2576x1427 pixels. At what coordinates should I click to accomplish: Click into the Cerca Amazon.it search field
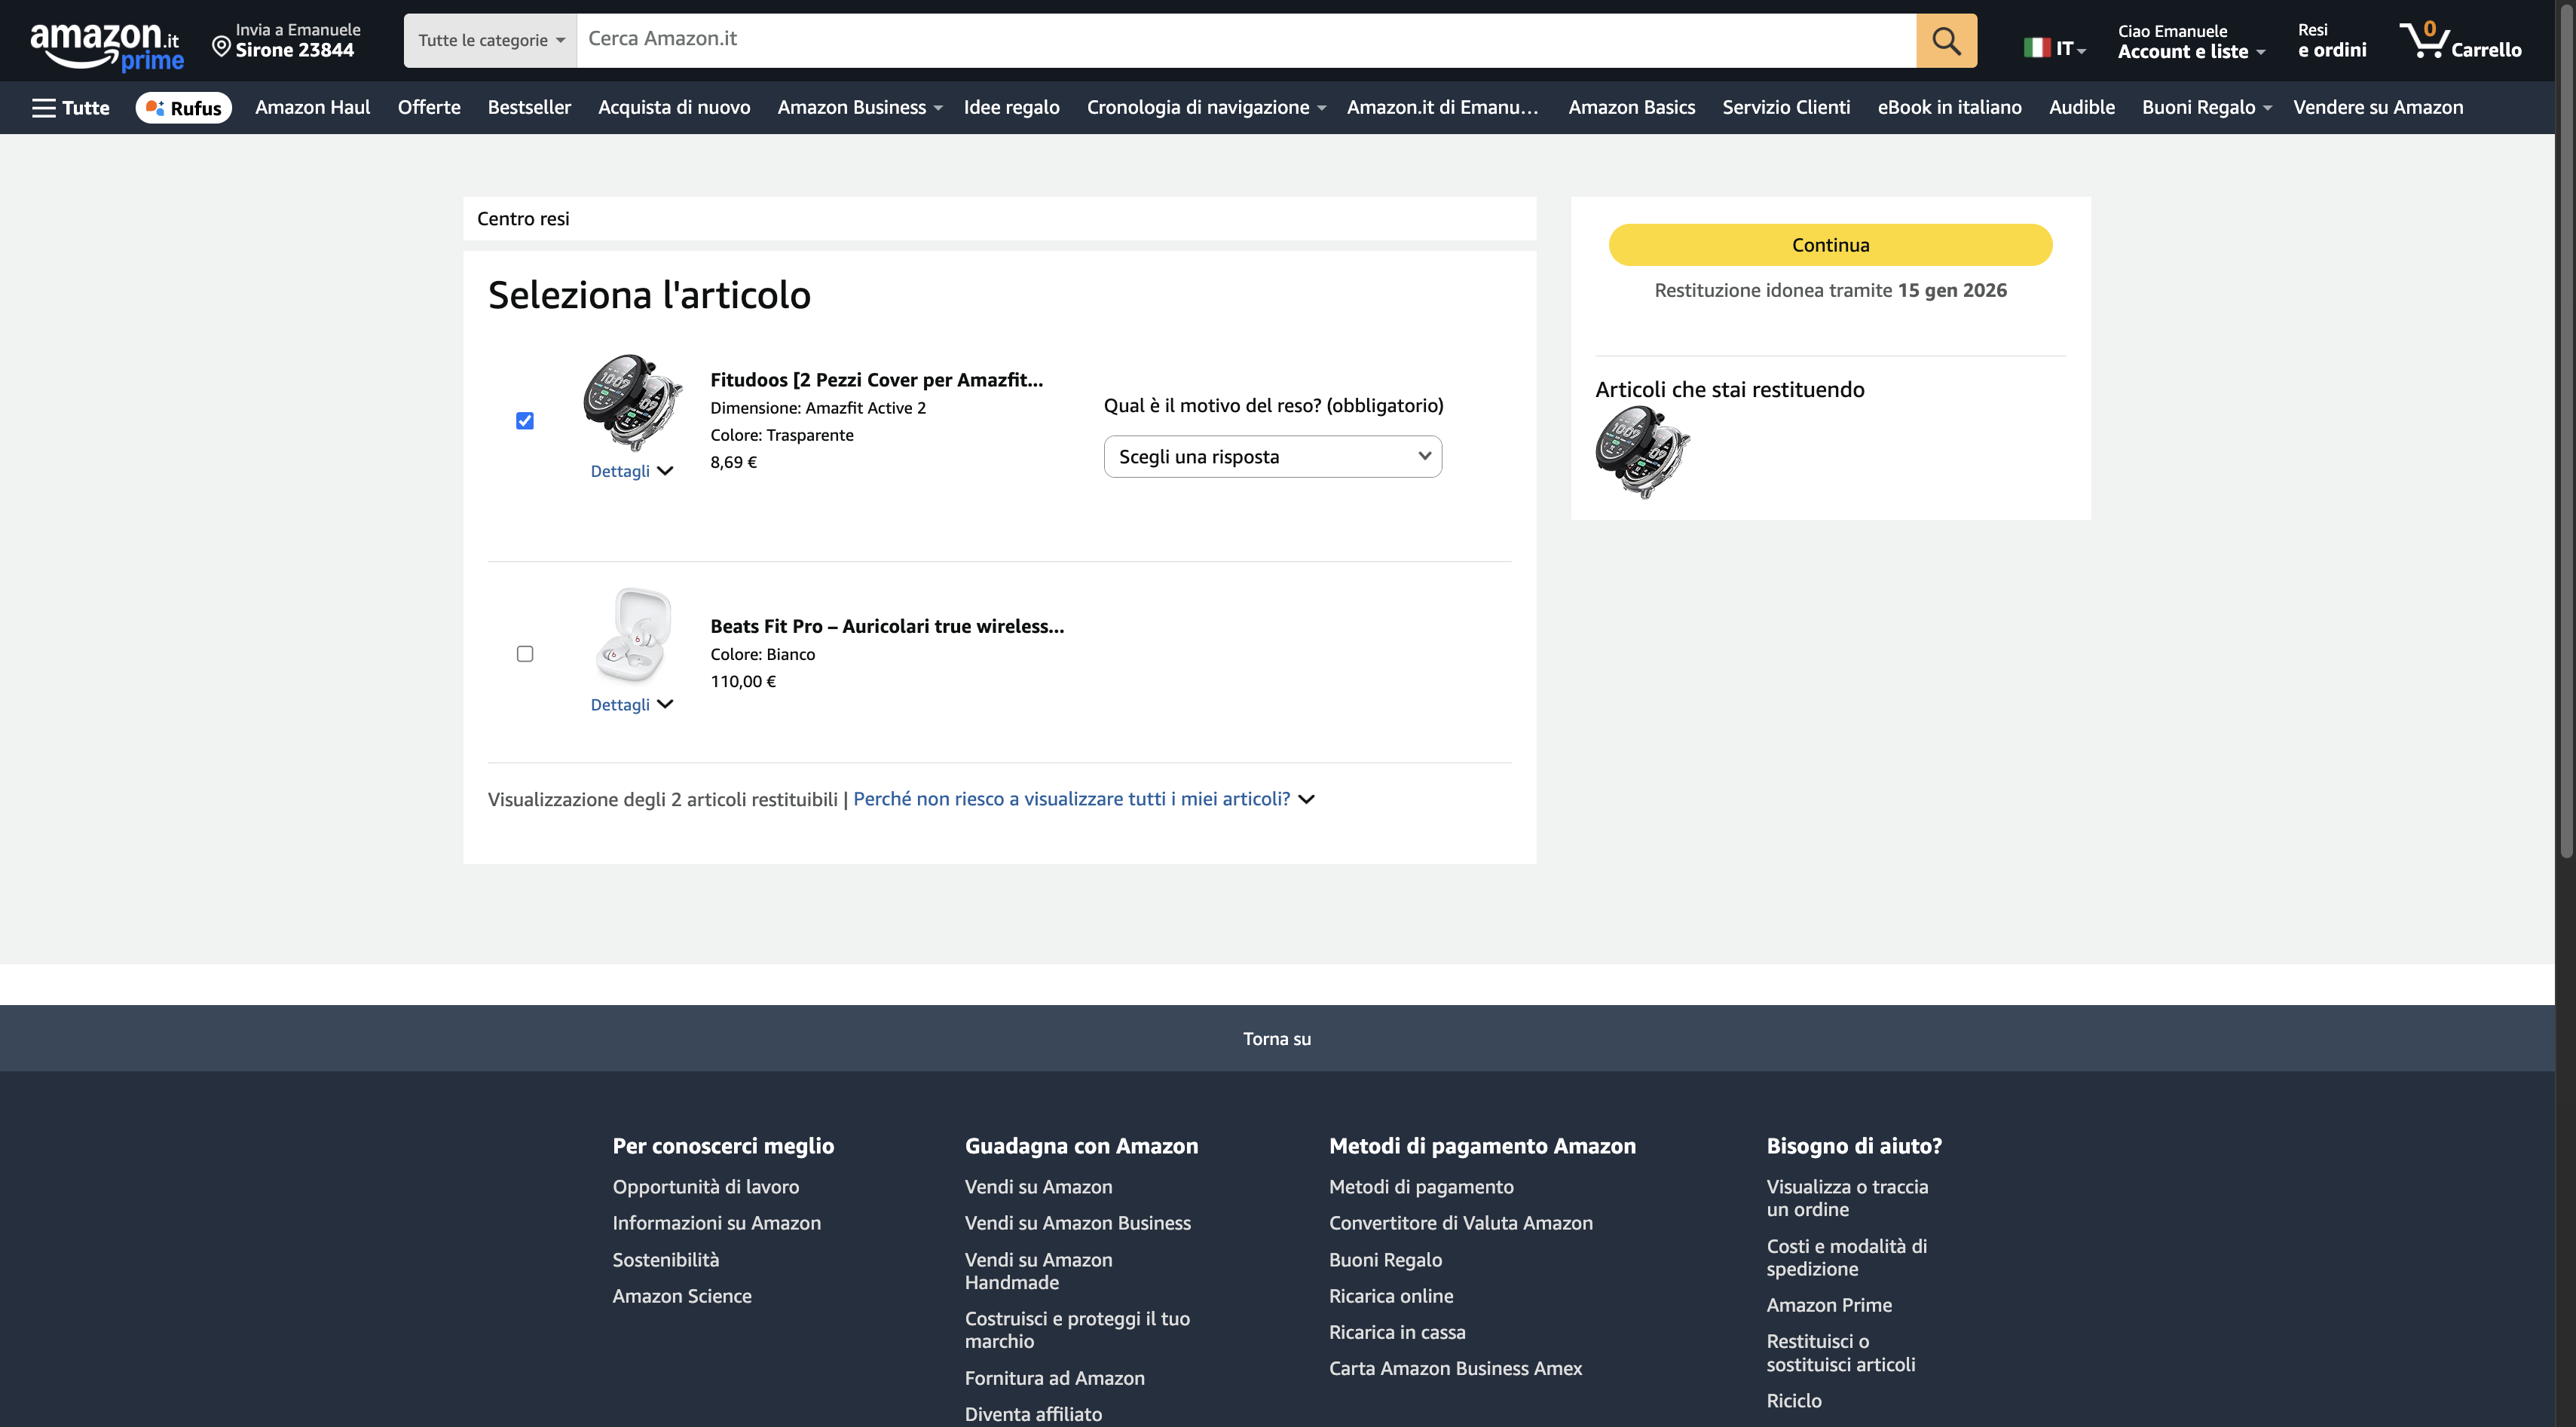click(1245, 40)
